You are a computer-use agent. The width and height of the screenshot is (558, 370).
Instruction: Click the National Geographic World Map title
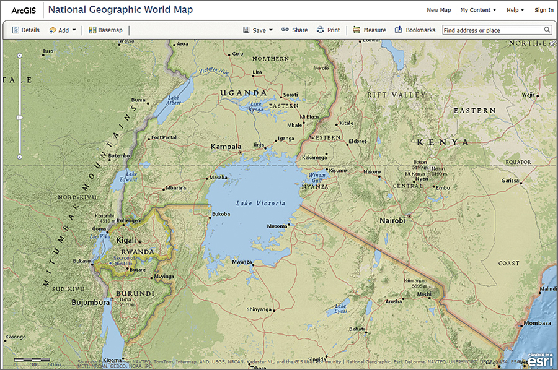point(120,9)
